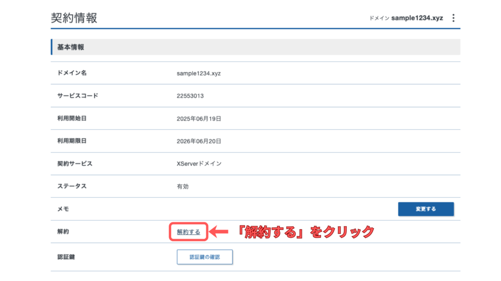This screenshot has height=281, width=501.
Task: Click the 利用期限日 row label
Action: click(x=72, y=141)
